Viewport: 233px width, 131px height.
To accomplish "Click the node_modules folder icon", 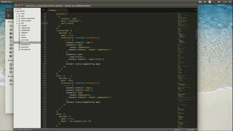I will (x=19, y=21).
